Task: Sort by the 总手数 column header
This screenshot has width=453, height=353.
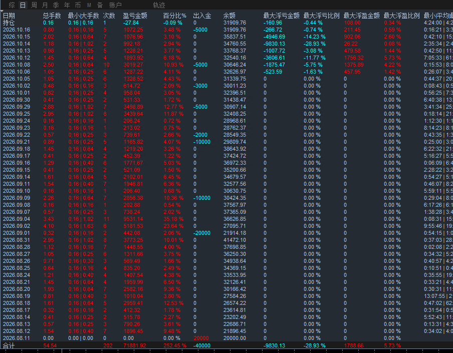Action: point(52,16)
